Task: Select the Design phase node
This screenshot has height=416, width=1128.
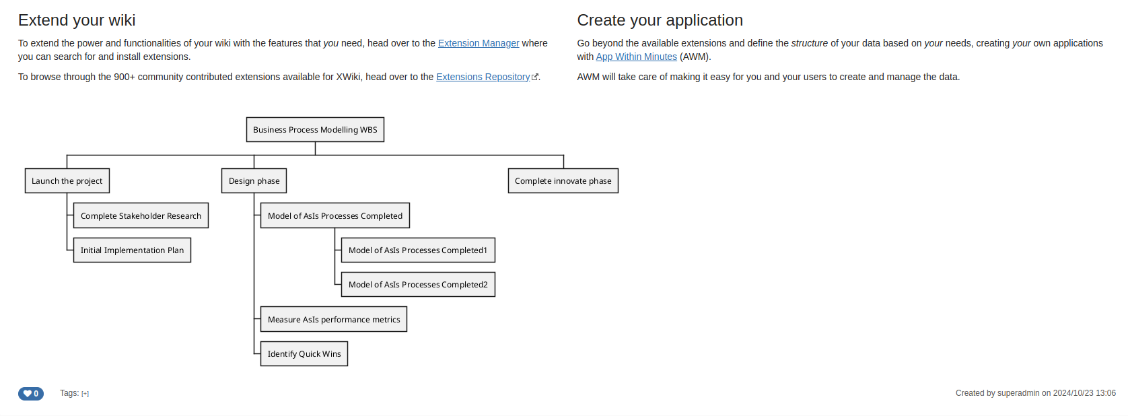Action: tap(254, 181)
